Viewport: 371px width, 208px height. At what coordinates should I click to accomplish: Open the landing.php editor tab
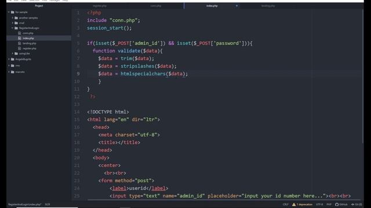click(x=268, y=6)
